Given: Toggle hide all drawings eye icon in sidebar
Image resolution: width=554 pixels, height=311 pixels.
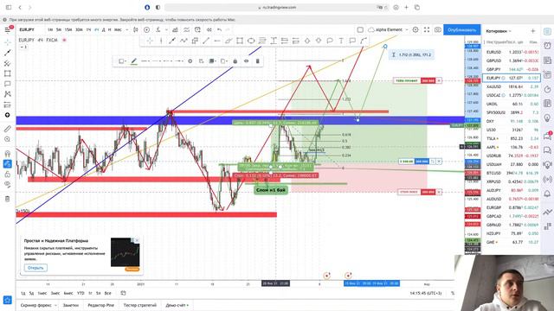Looking at the screenshot, I should [8, 184].
